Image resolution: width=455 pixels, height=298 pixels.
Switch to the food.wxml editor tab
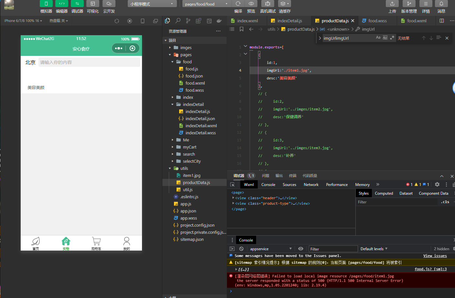[417, 21]
